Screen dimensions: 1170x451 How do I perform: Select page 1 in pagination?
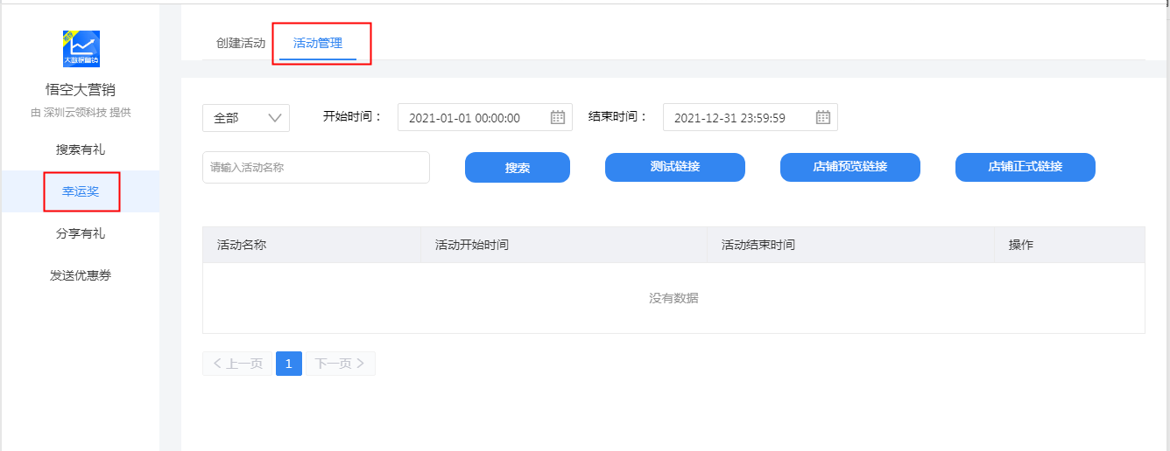(289, 364)
